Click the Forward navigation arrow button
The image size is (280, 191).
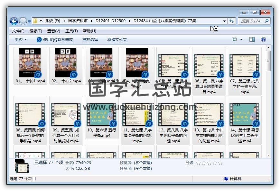23,21
